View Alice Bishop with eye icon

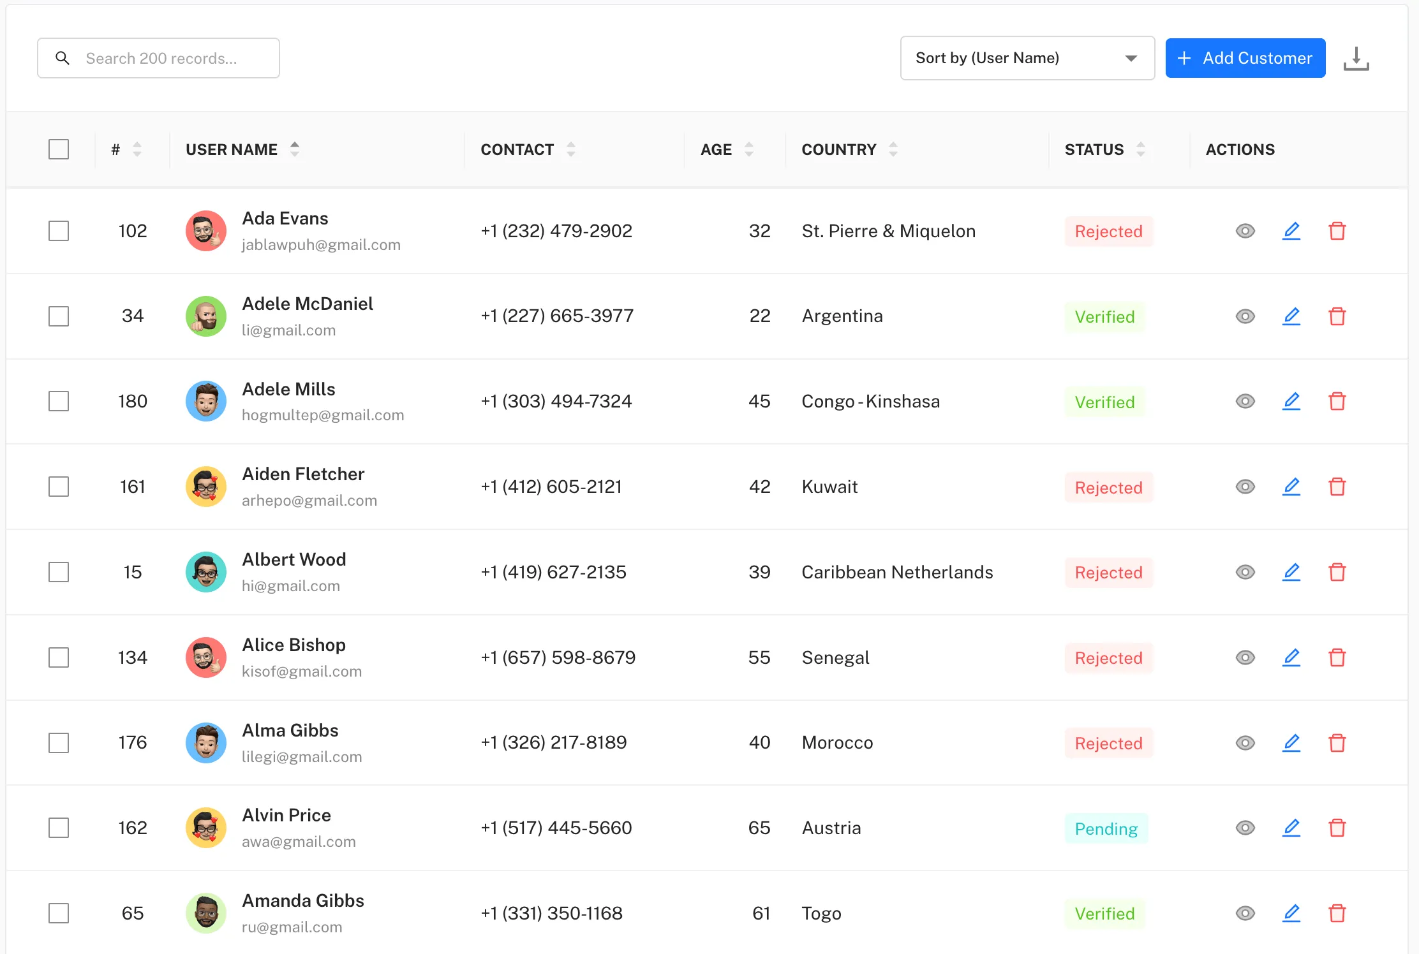point(1245,657)
